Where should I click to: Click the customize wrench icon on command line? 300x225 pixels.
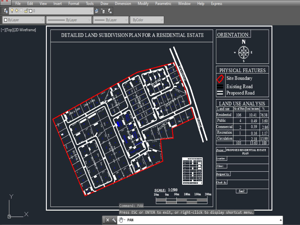click(114, 220)
